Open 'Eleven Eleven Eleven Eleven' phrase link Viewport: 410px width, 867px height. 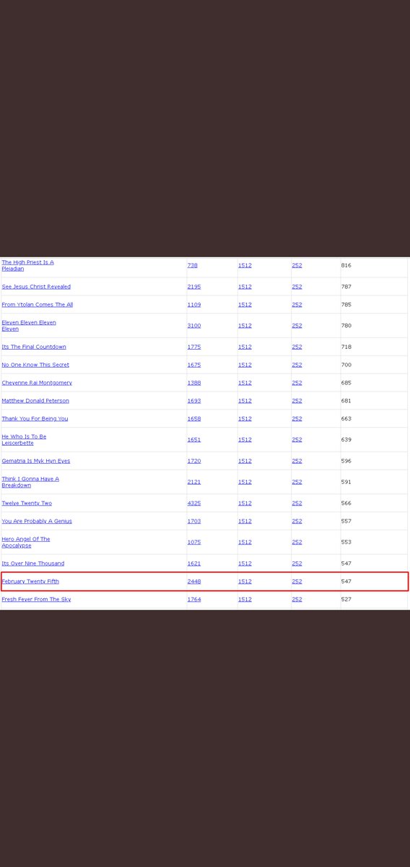click(x=29, y=326)
